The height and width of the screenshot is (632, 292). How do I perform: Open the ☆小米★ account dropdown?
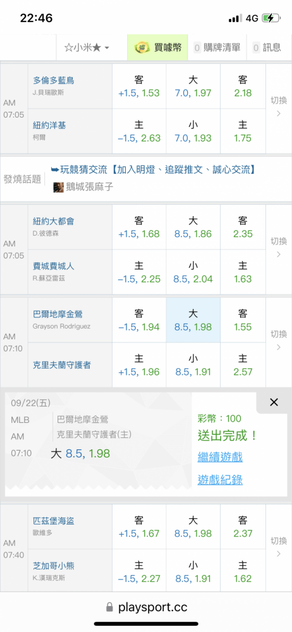(x=87, y=47)
